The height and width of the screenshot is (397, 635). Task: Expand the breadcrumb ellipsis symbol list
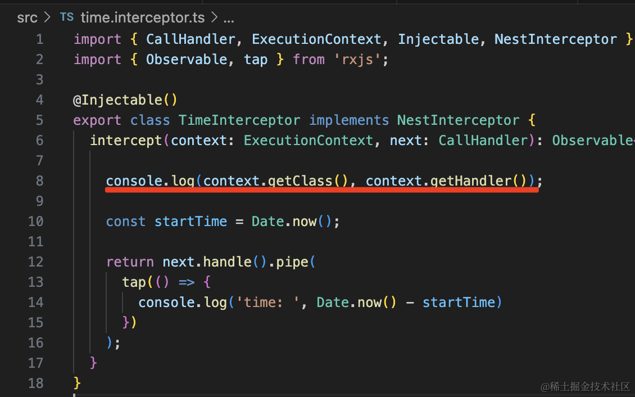228,18
